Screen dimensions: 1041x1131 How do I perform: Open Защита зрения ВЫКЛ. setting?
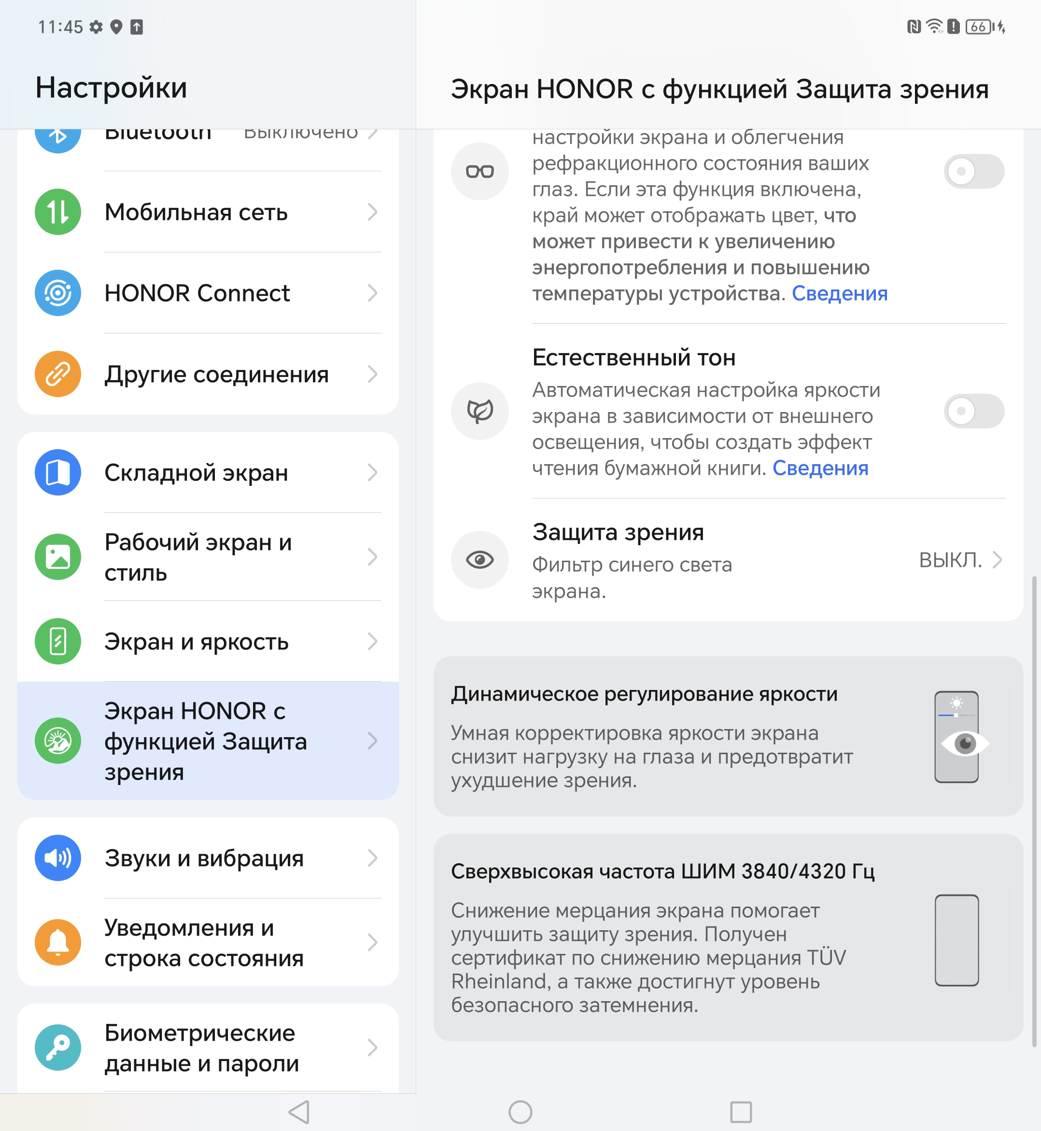click(728, 560)
